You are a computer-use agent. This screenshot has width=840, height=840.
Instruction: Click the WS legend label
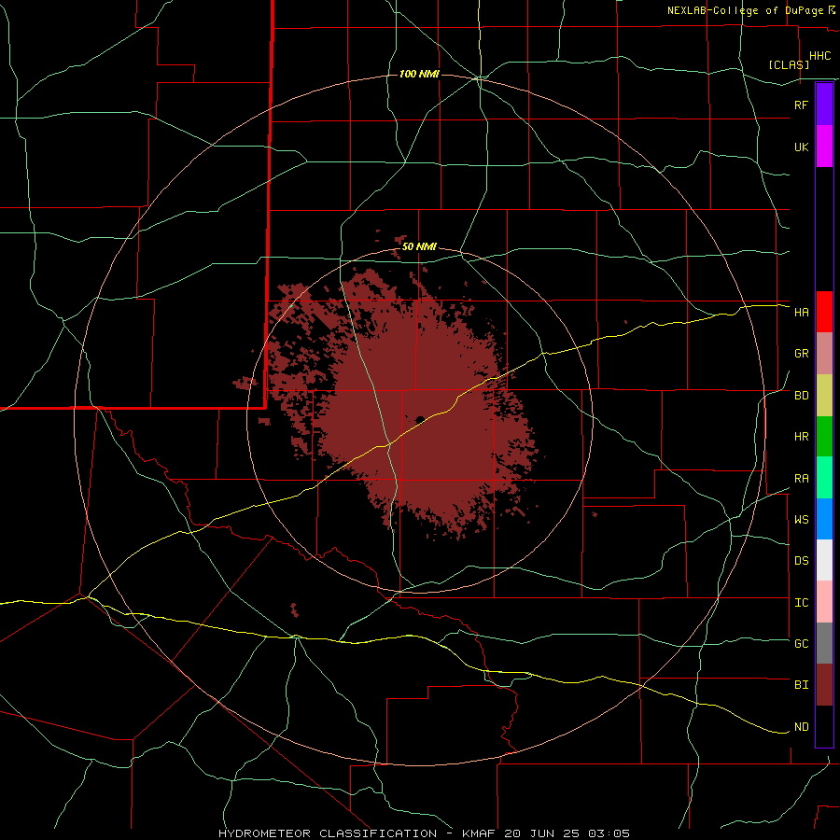pos(801,519)
